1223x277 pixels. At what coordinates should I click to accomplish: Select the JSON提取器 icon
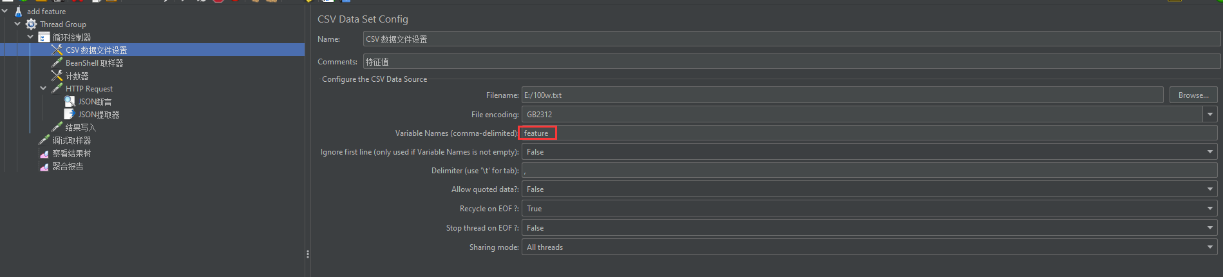click(70, 115)
